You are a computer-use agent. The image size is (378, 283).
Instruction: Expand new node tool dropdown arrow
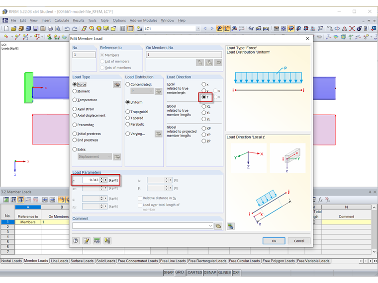click(12, 37)
